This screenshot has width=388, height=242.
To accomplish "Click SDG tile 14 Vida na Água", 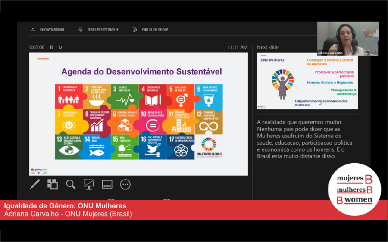I will point(97,147).
